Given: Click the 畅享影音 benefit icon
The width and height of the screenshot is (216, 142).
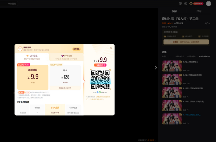Looking at the screenshot, I should [x=183, y=36].
